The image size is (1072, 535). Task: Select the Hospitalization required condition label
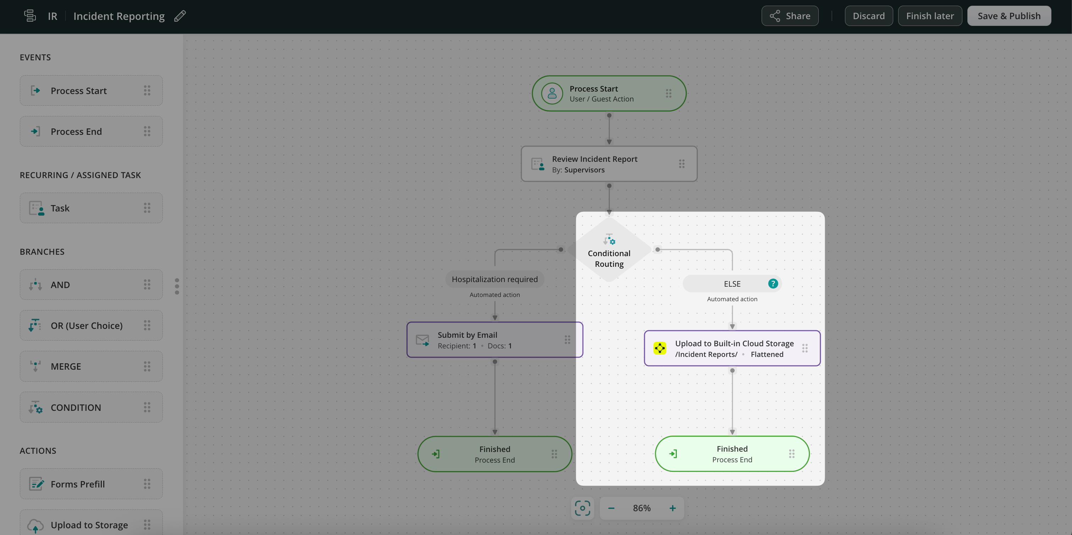pos(494,279)
